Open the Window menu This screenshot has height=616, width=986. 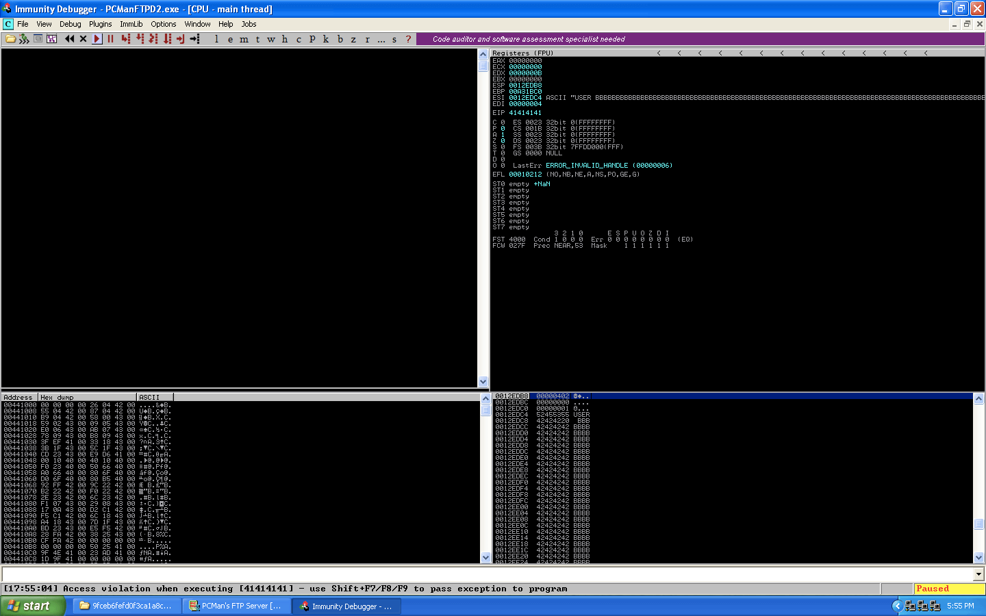coord(197,24)
